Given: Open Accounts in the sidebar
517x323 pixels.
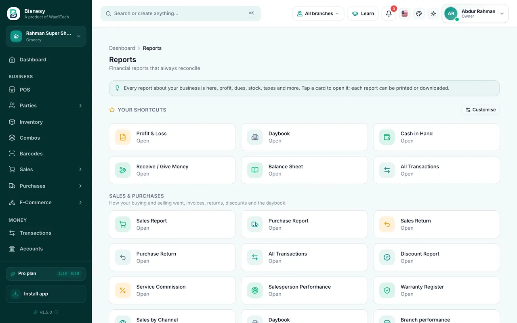Looking at the screenshot, I should [x=46, y=249].
